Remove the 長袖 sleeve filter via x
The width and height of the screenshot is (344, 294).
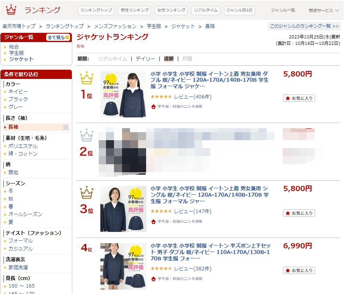(66, 127)
